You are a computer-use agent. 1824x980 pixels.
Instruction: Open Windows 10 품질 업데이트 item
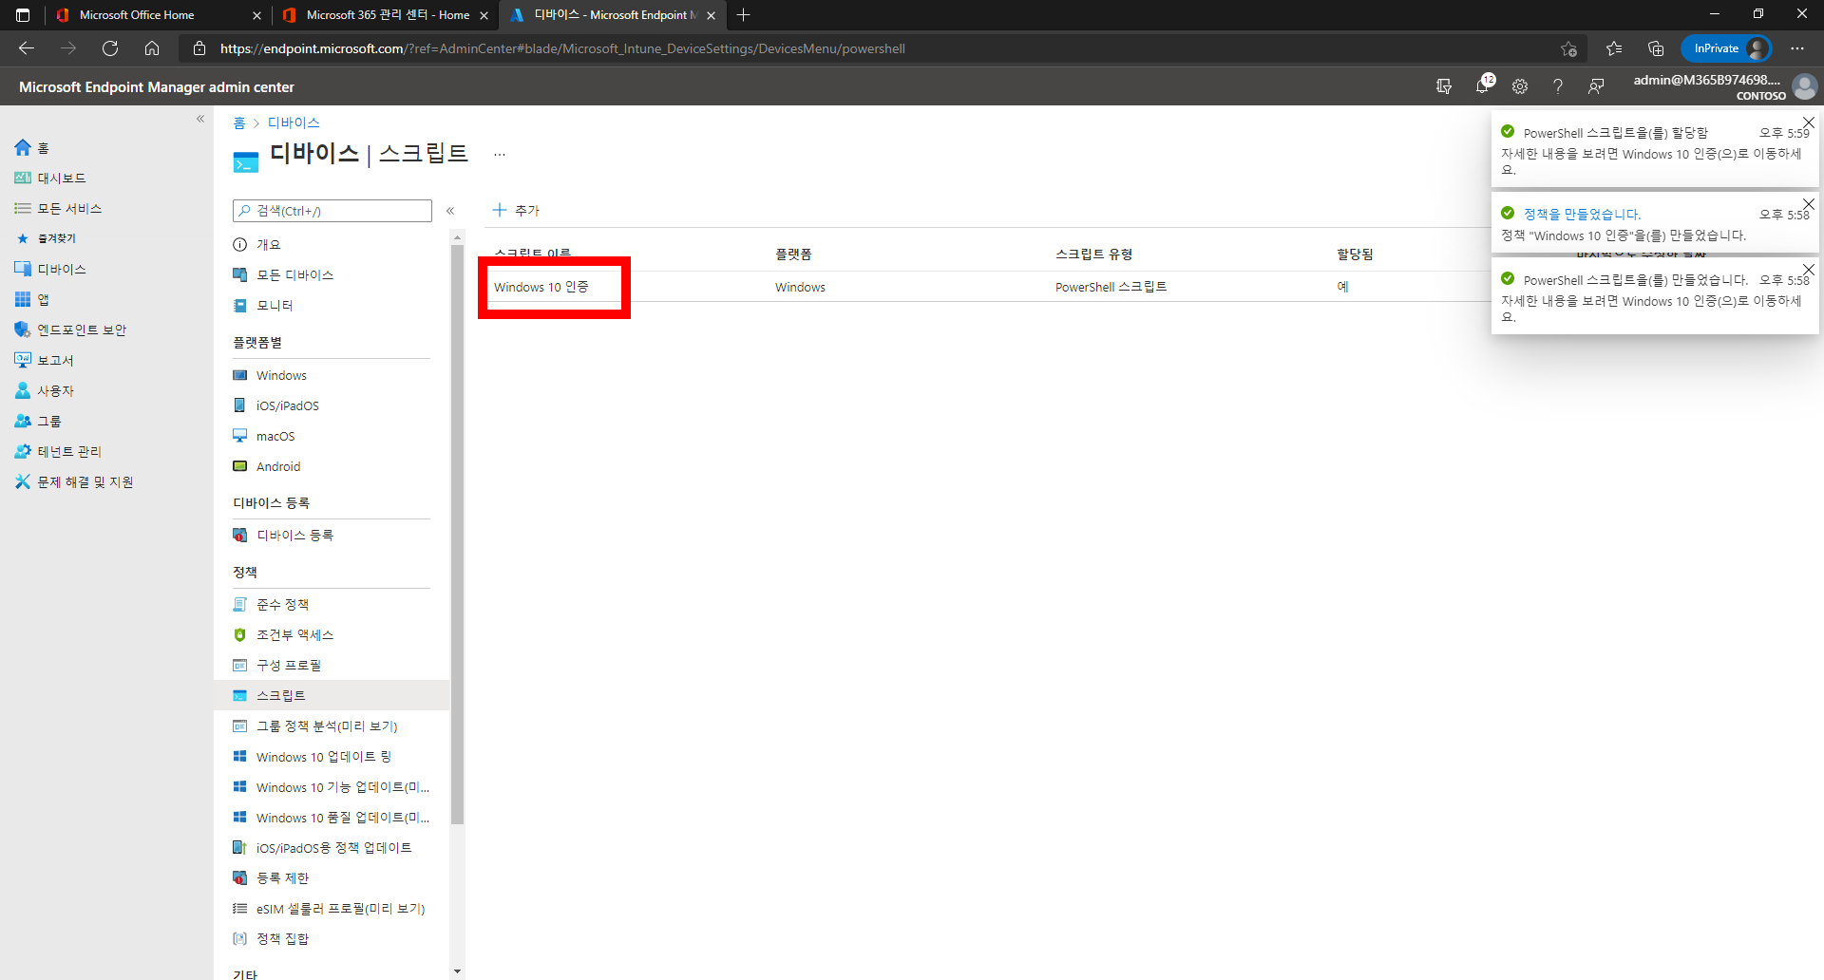point(332,819)
